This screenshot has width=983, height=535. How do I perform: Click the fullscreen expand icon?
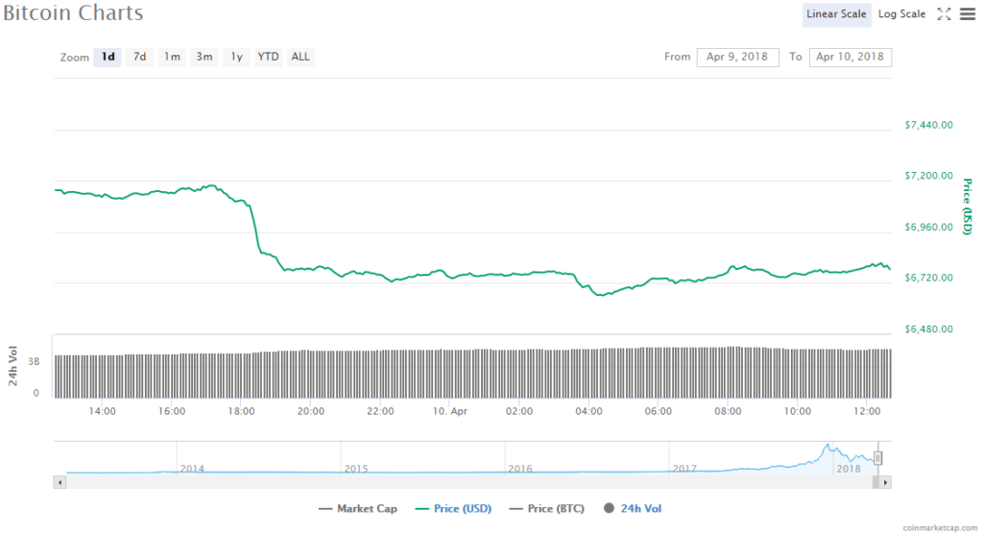click(x=944, y=14)
